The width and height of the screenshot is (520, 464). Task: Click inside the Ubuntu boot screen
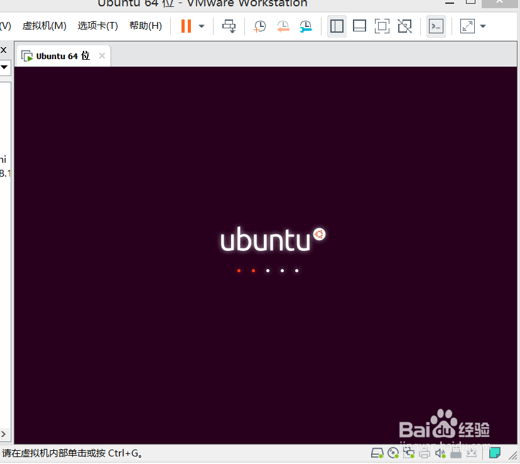pos(266,255)
